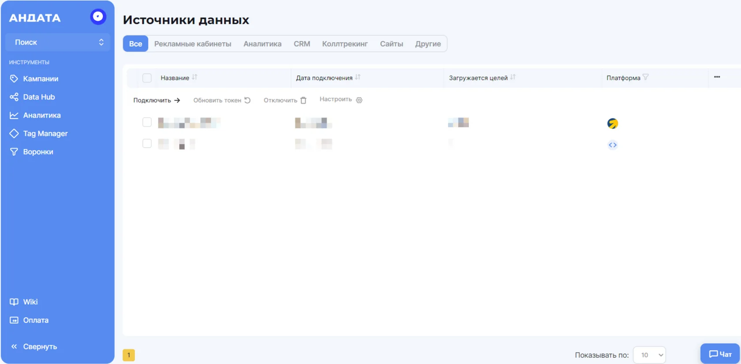
Task: Select the Все tab
Action: tap(135, 44)
